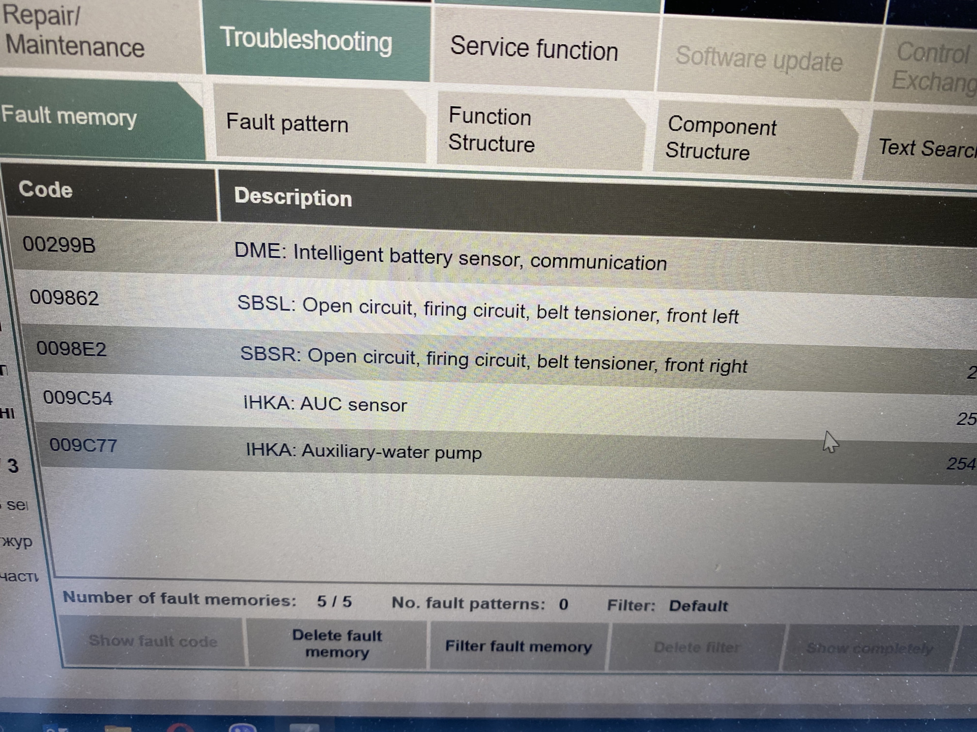Switch to the Service function tab
Screen dimensions: 977x732
tap(545, 48)
